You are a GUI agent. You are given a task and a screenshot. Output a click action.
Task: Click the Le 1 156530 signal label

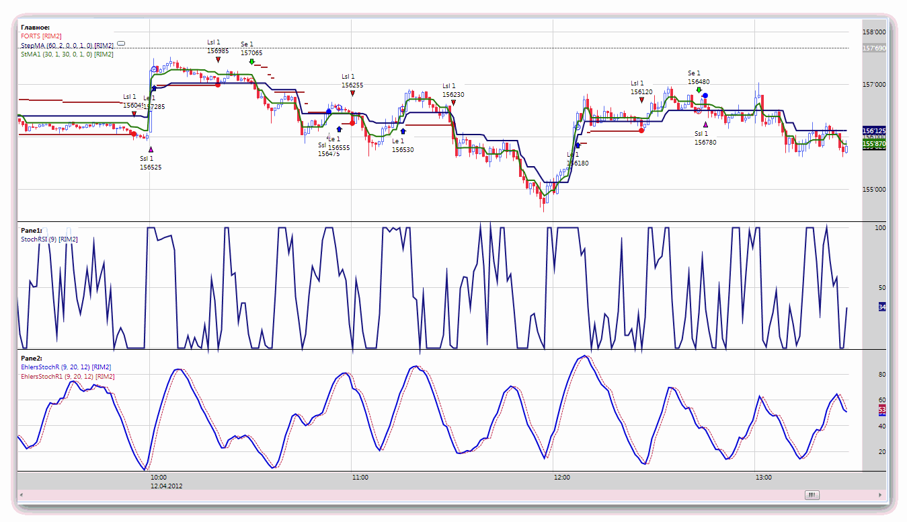click(x=403, y=145)
